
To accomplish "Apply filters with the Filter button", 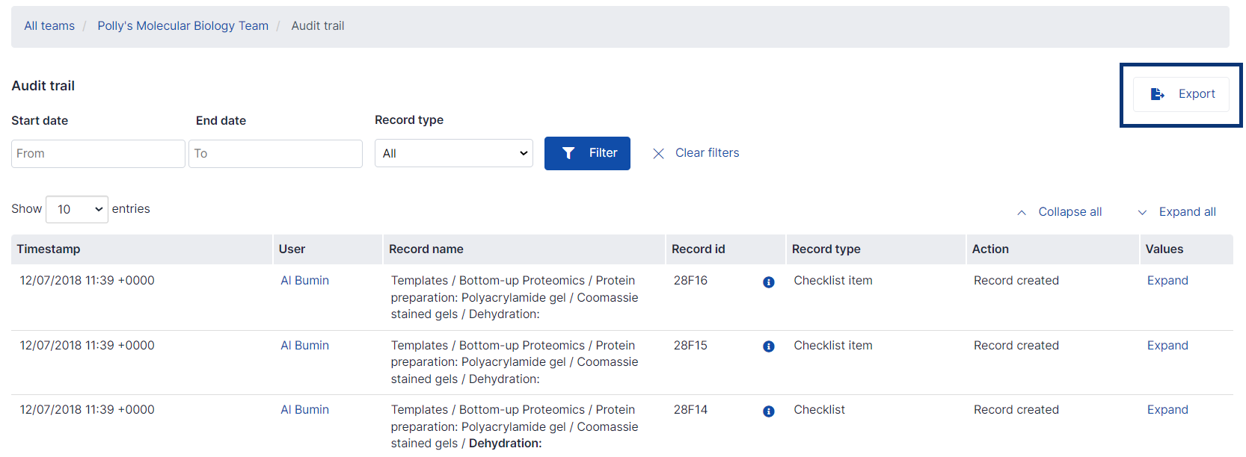I will pos(587,153).
